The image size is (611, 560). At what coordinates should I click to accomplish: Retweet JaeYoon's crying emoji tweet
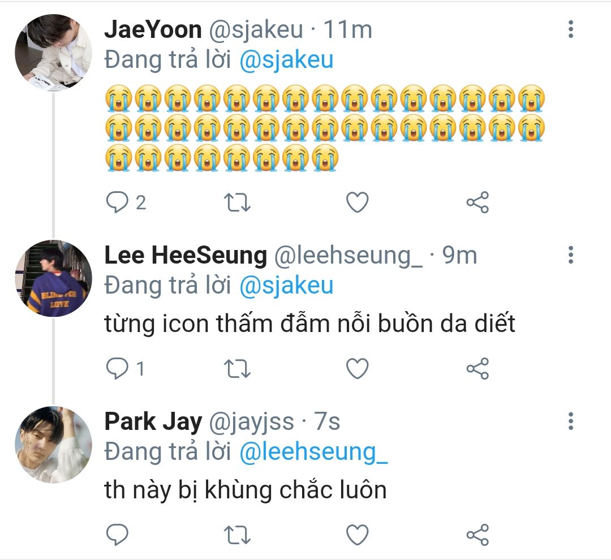[238, 203]
